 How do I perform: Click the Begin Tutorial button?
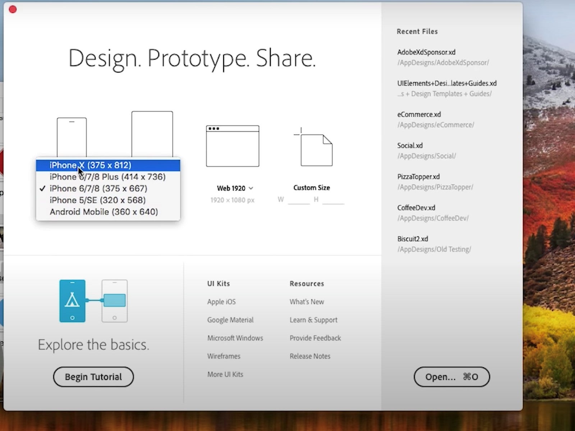coord(93,377)
